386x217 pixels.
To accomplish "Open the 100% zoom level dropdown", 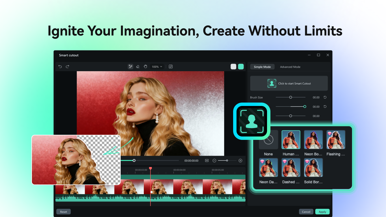I will tap(157, 66).
